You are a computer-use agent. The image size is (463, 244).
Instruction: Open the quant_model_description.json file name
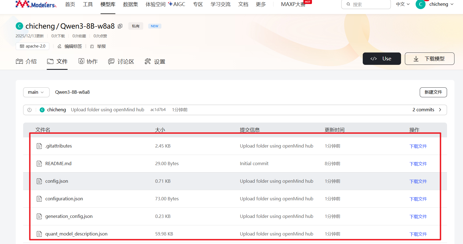[76, 234]
